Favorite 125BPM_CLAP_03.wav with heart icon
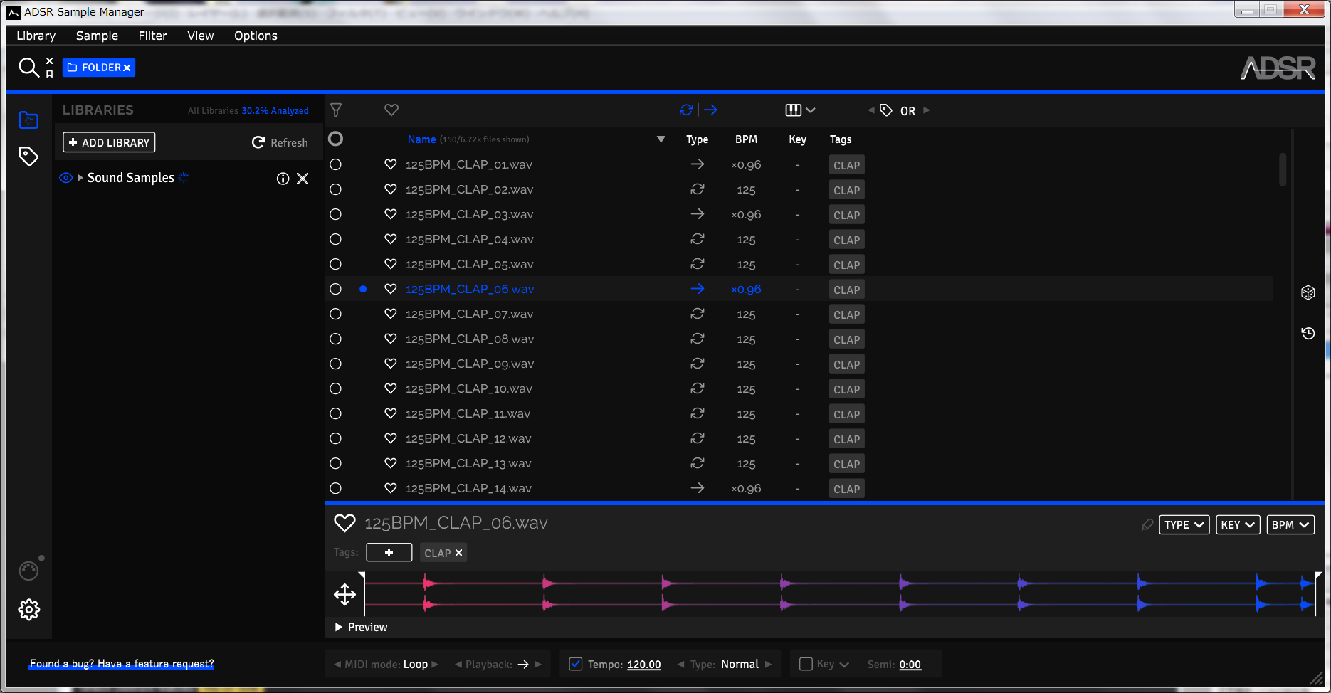The height and width of the screenshot is (693, 1331). coord(390,214)
